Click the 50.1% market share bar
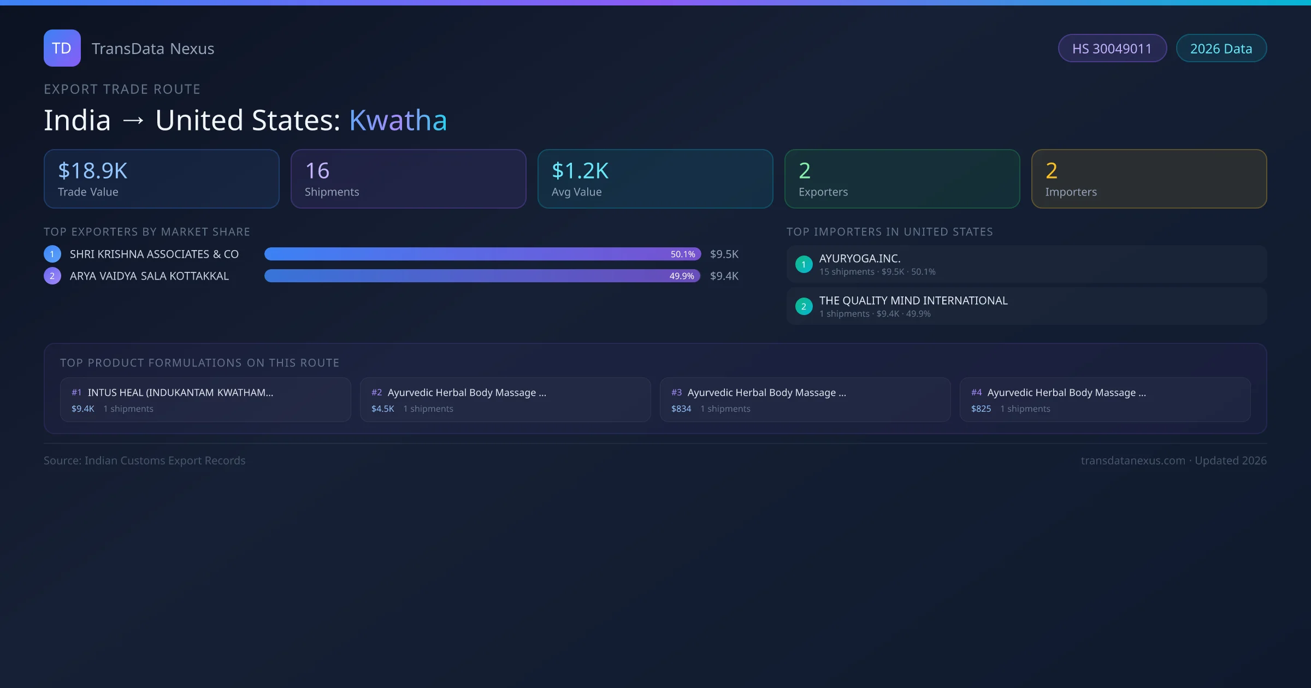The width and height of the screenshot is (1311, 688). 482,254
